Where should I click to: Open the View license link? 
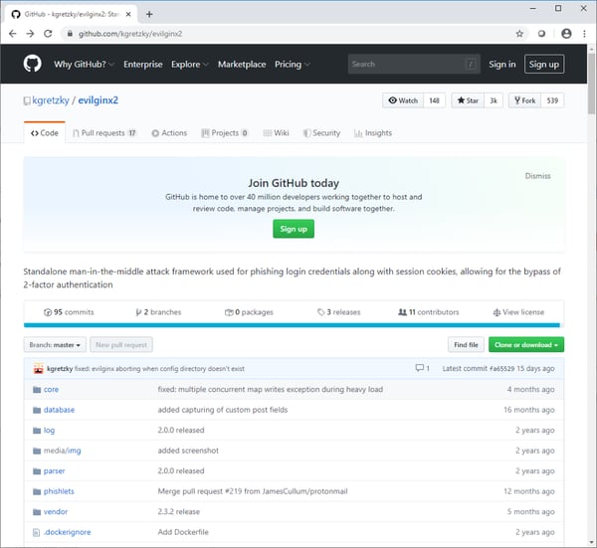click(x=518, y=312)
